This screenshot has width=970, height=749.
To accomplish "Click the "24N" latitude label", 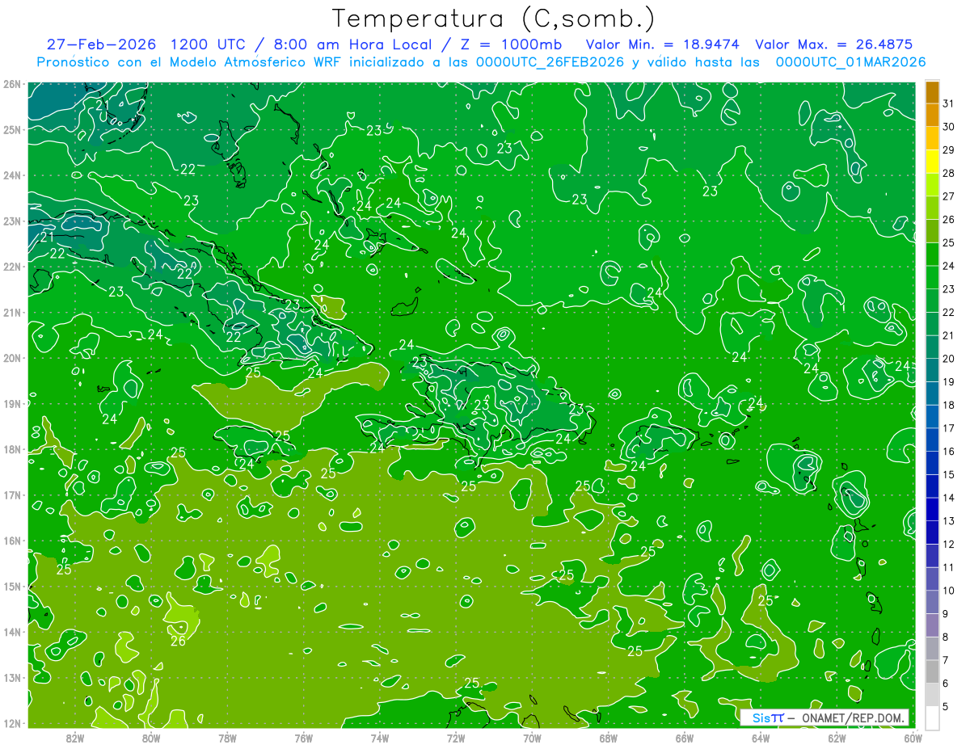I will pyautogui.click(x=11, y=175).
